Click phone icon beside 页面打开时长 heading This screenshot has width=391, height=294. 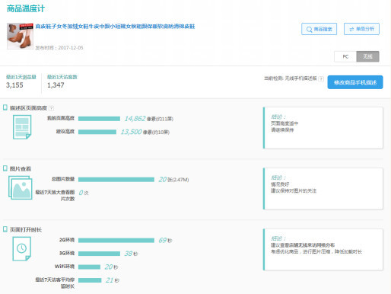5,229
